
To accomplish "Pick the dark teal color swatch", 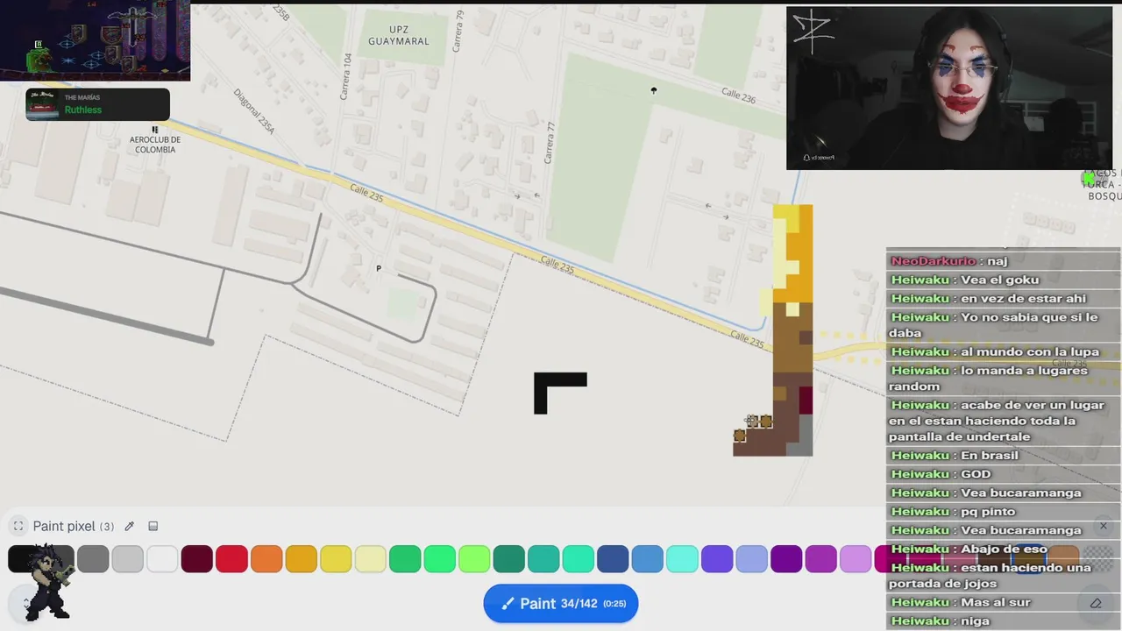I will (x=509, y=559).
